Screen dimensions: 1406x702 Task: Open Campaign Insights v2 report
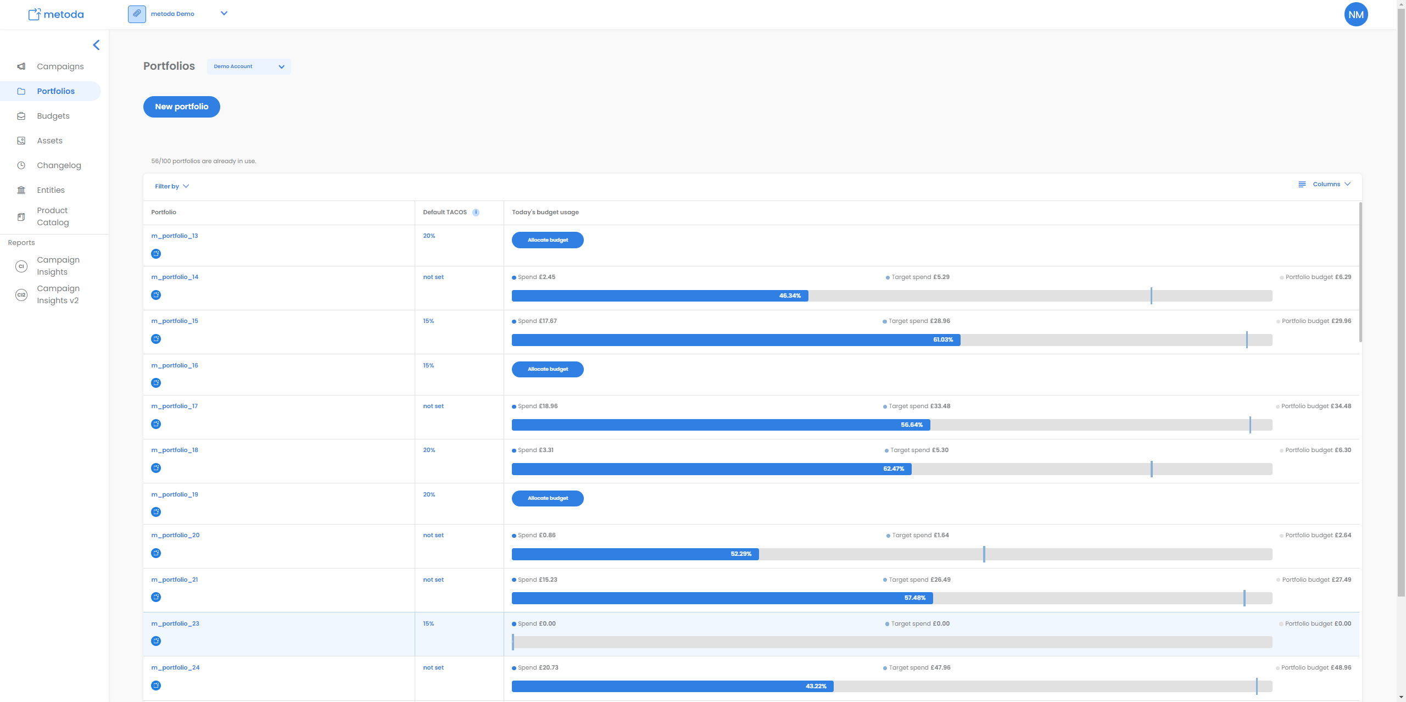(x=58, y=294)
